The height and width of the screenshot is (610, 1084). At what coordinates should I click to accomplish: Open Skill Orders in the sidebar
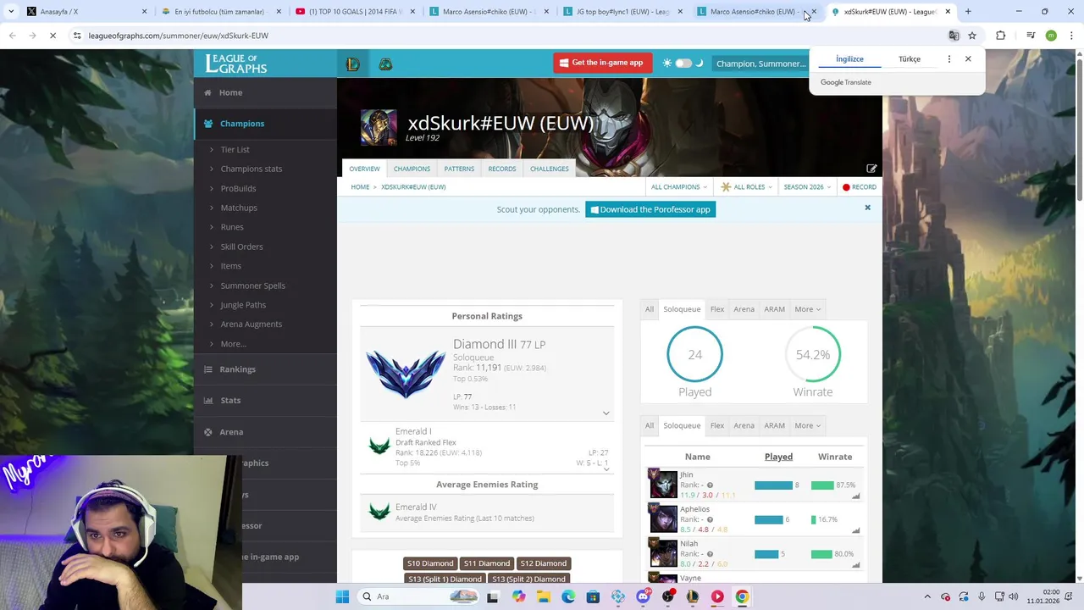tap(241, 247)
